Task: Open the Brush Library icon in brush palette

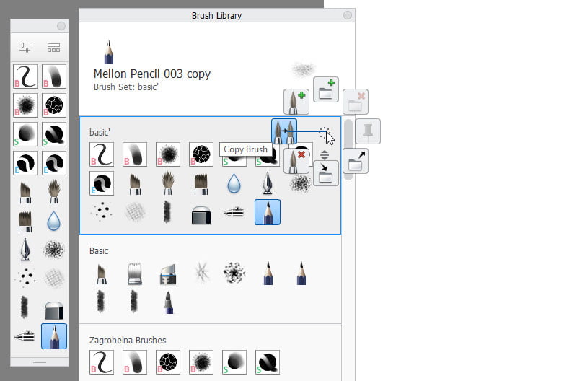Action: (53, 48)
